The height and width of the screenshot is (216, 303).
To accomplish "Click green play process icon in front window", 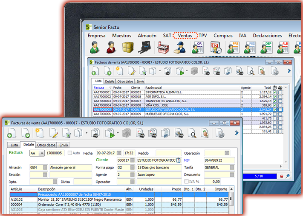I will click(110, 133).
